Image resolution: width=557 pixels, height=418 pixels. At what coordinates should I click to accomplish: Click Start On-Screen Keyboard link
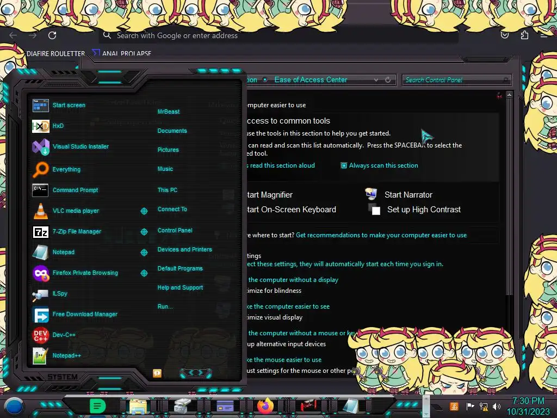click(292, 210)
